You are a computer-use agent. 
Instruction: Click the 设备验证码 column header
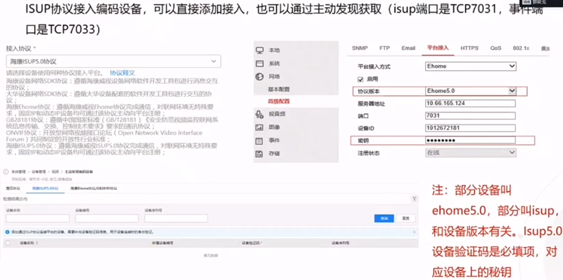(x=251, y=243)
